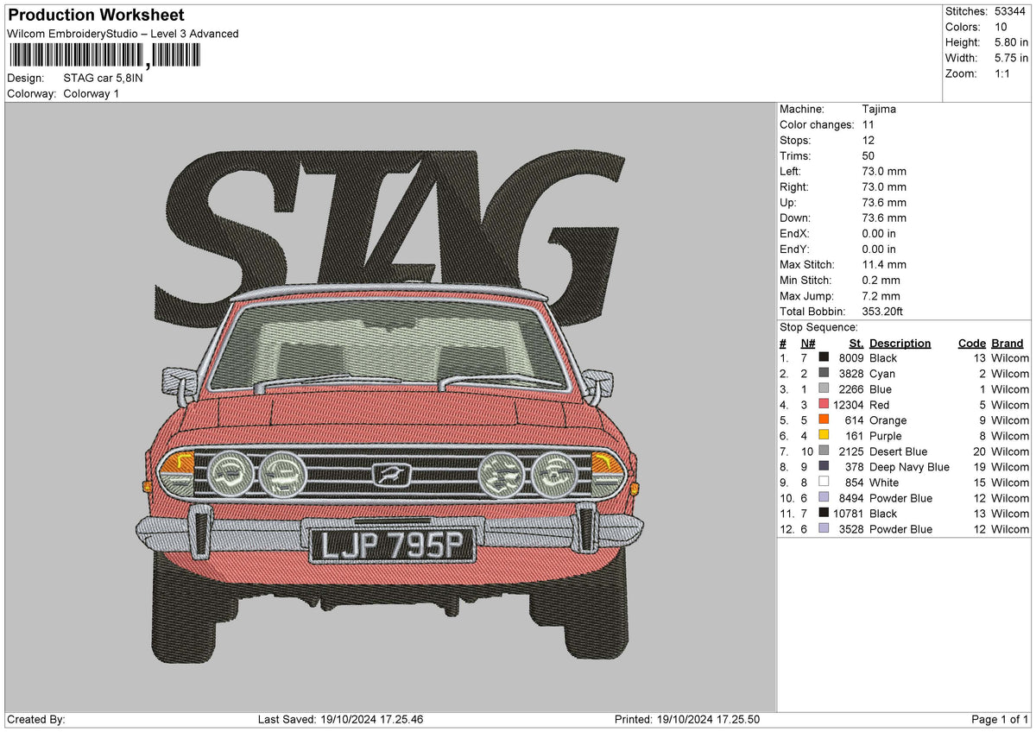Click the STAG car embroidery design preview
Screen dimensions: 1036x732
coord(390,406)
